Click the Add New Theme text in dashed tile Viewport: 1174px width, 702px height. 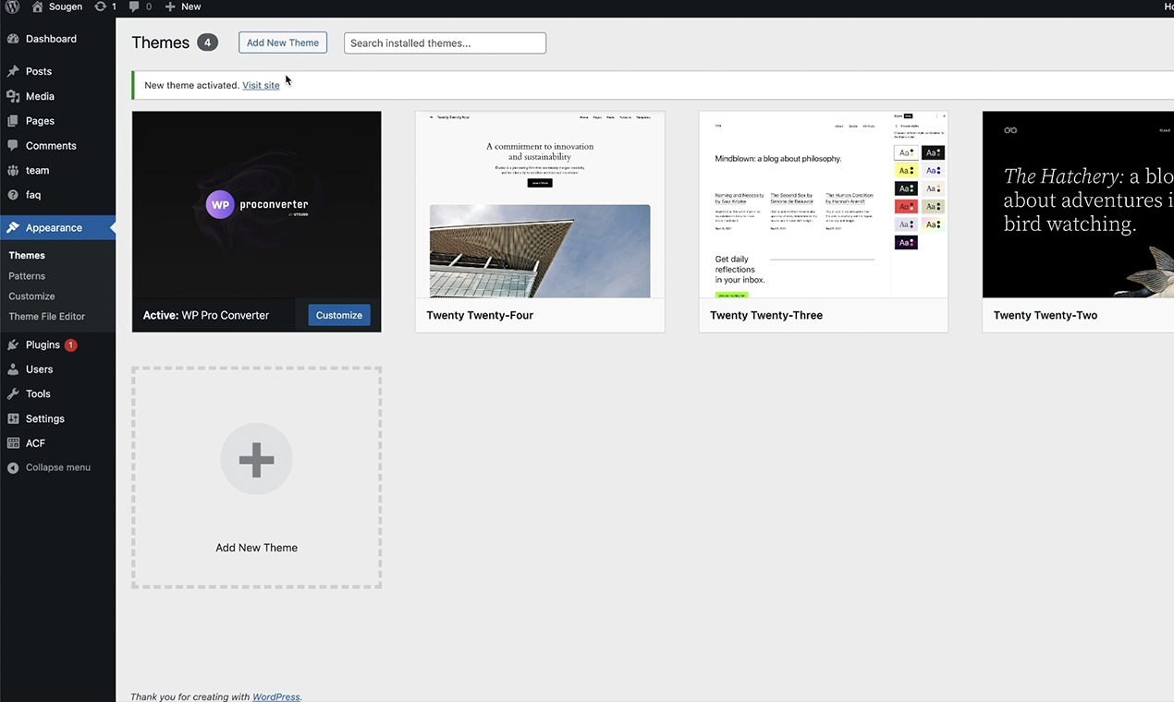pos(256,548)
